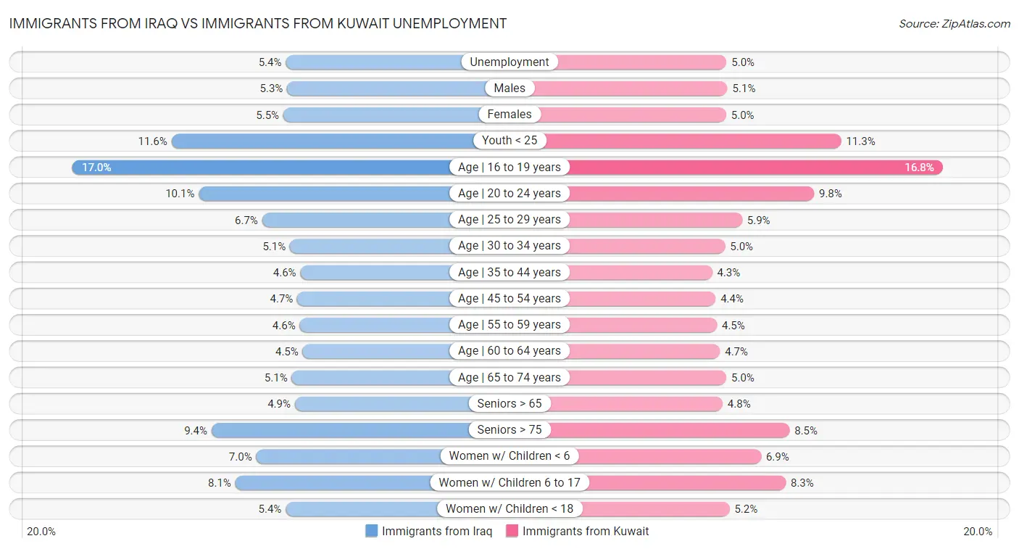Click the Females category label
Viewport: 1019px width, 549px height.
[510, 115]
